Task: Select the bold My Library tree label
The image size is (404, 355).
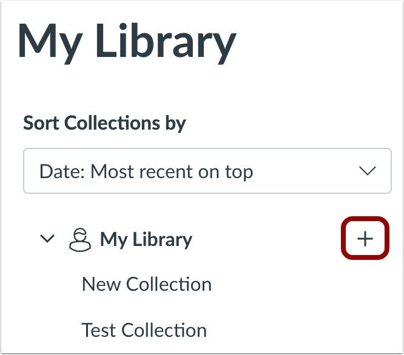Action: click(146, 240)
